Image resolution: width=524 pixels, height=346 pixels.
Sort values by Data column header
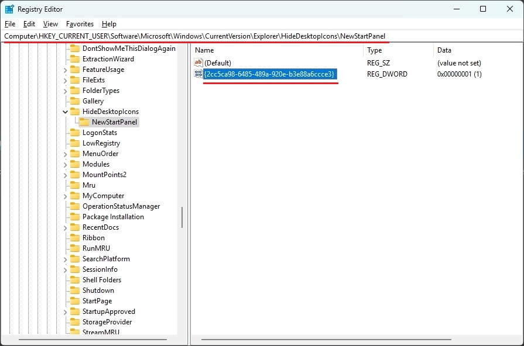(x=478, y=50)
